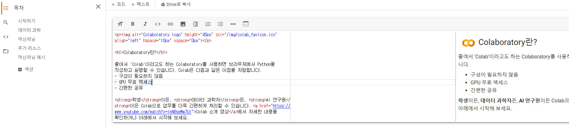Open the code snippets sidebar icon
This screenshot has width=569, height=128.
pos(6,37)
